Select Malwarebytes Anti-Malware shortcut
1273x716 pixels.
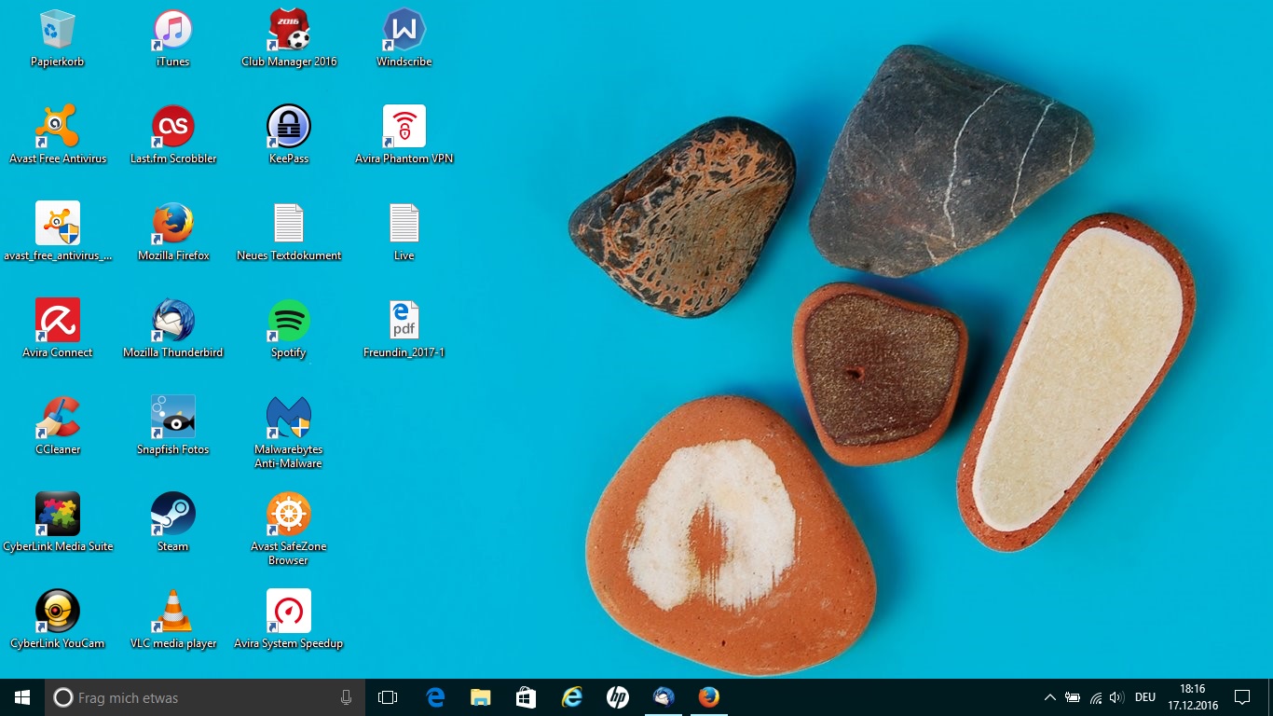click(x=289, y=433)
